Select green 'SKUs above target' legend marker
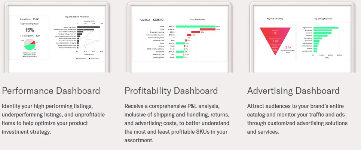 pos(23,53)
